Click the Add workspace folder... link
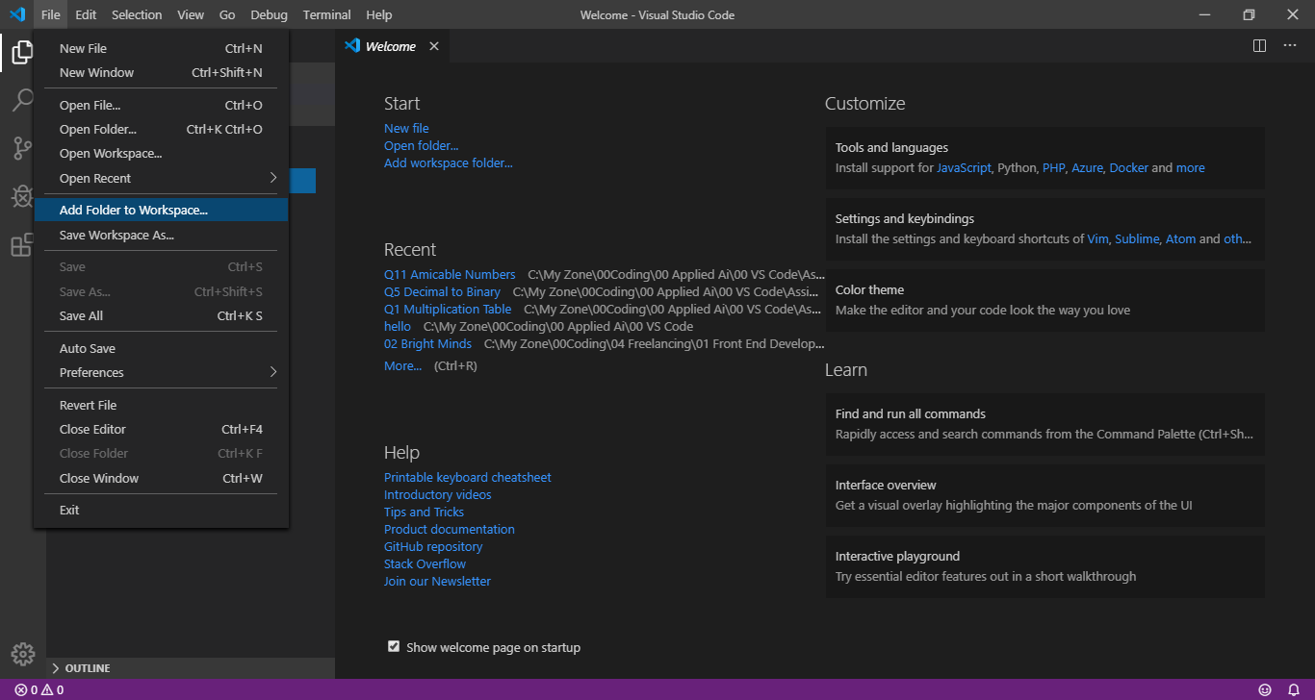Viewport: 1315px width, 700px height. coord(449,162)
